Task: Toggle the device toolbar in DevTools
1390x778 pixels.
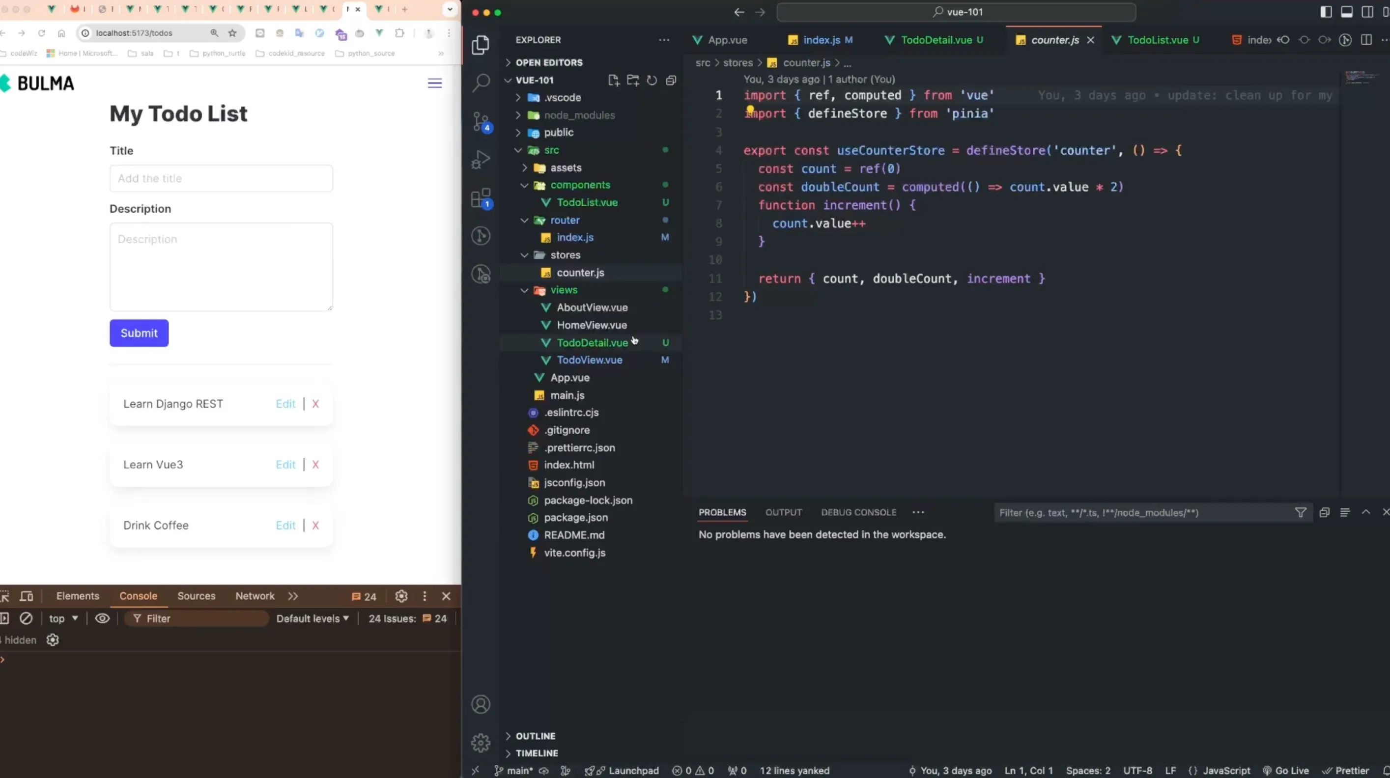Action: coord(27,596)
